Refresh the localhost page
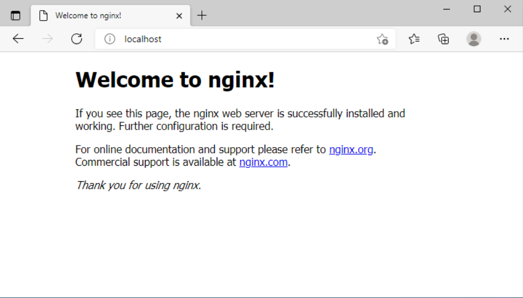The height and width of the screenshot is (298, 523). point(77,39)
